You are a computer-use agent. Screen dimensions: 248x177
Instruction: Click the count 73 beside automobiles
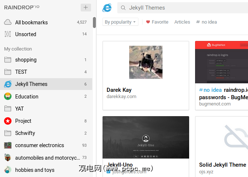coord(84,157)
